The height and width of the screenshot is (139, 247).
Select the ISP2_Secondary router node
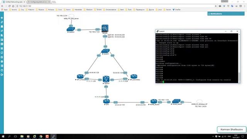point(134,76)
